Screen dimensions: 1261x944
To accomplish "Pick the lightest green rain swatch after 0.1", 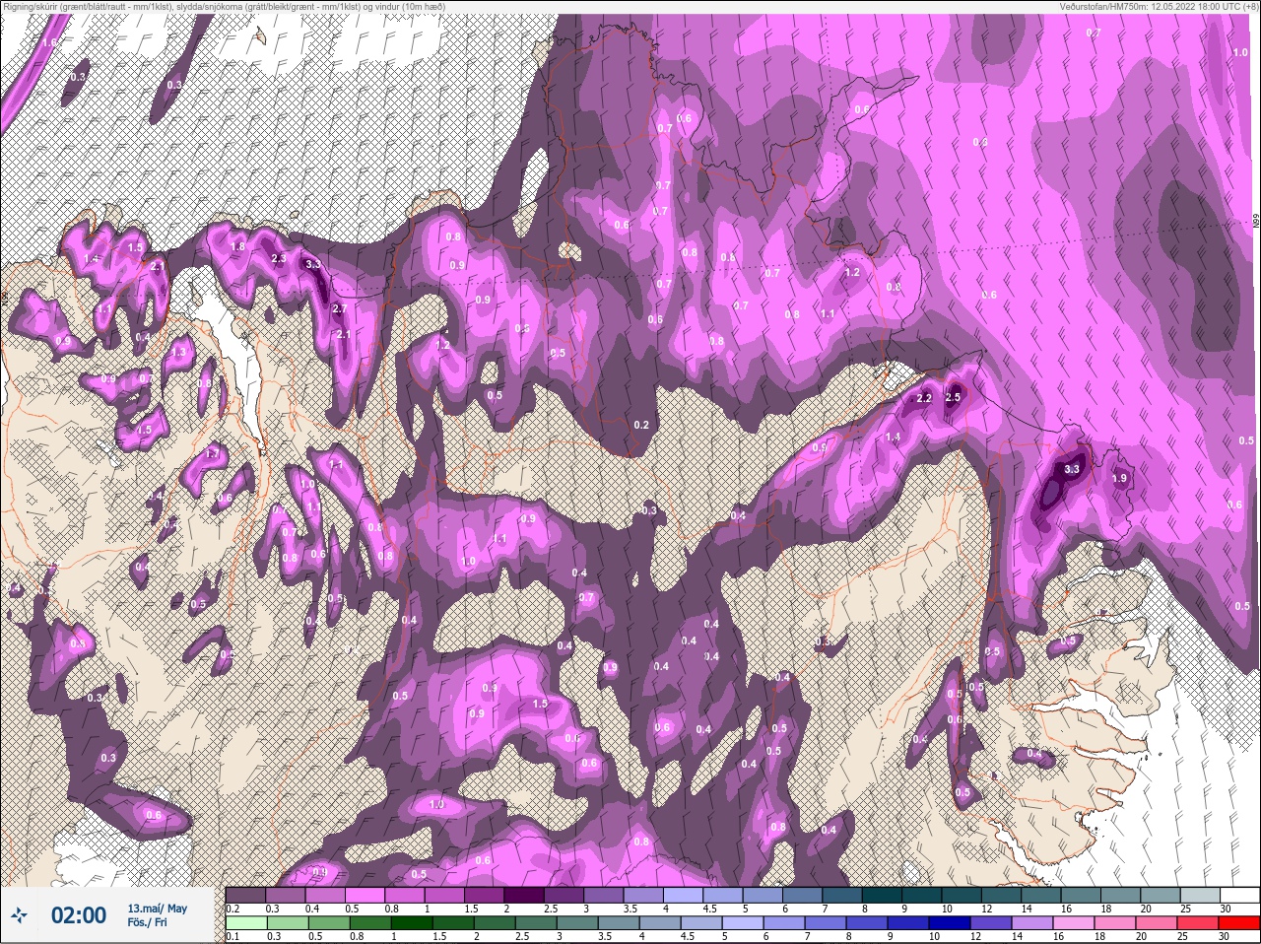I will pos(246,922).
